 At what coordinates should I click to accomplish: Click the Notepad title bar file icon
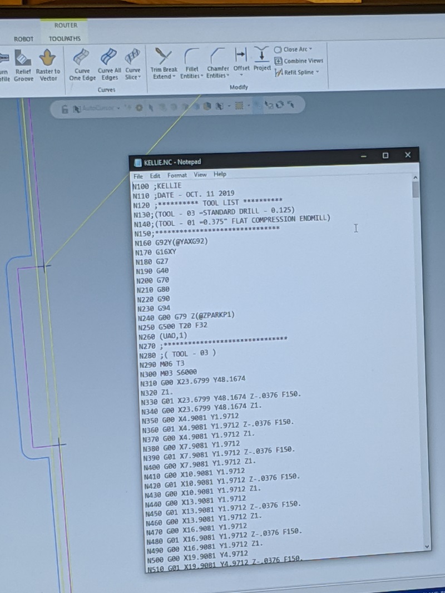[x=138, y=162]
